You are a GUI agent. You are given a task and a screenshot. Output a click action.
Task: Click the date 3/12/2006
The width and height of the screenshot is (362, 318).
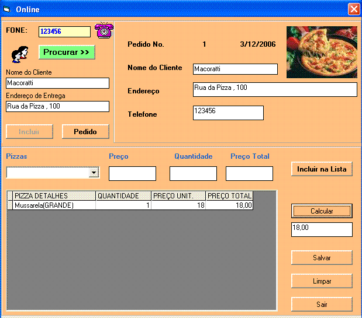[x=258, y=44]
